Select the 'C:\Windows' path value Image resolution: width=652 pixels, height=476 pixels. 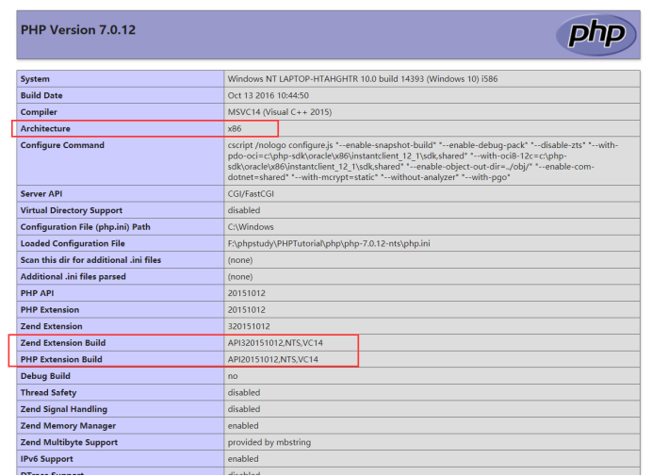(x=251, y=227)
